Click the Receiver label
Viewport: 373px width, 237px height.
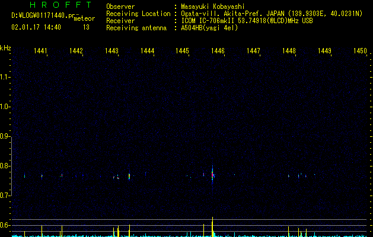coord(120,21)
